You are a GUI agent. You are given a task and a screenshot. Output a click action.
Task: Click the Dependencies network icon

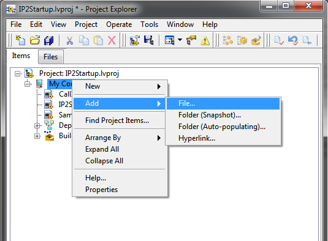click(x=49, y=125)
